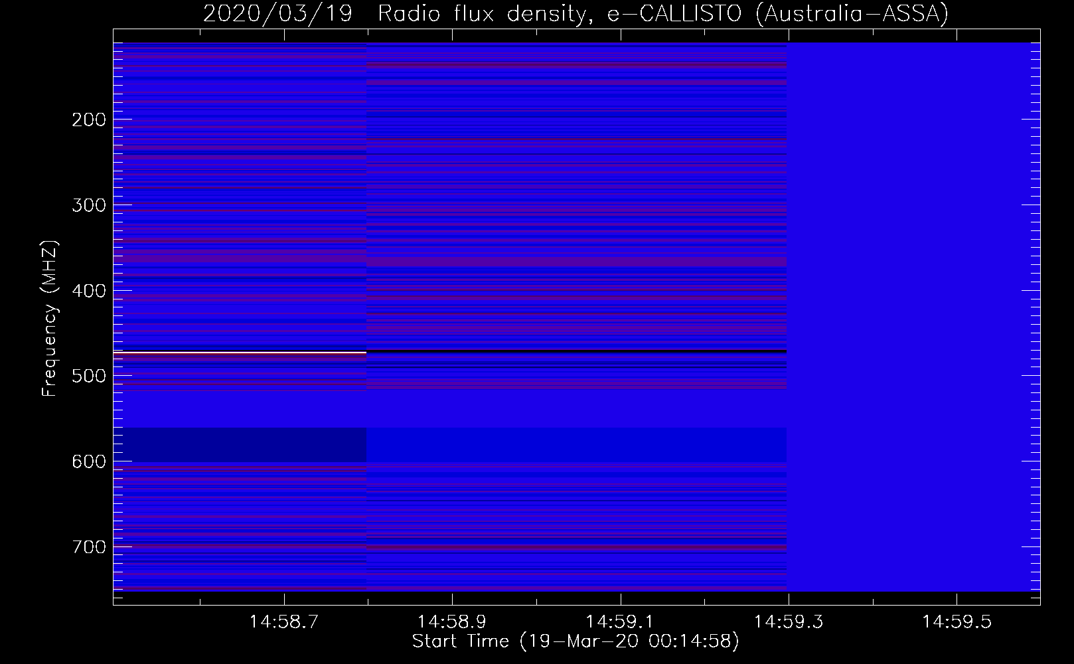Click the 200 frequency tick label
Screen dimensions: 1074x664
pos(89,120)
